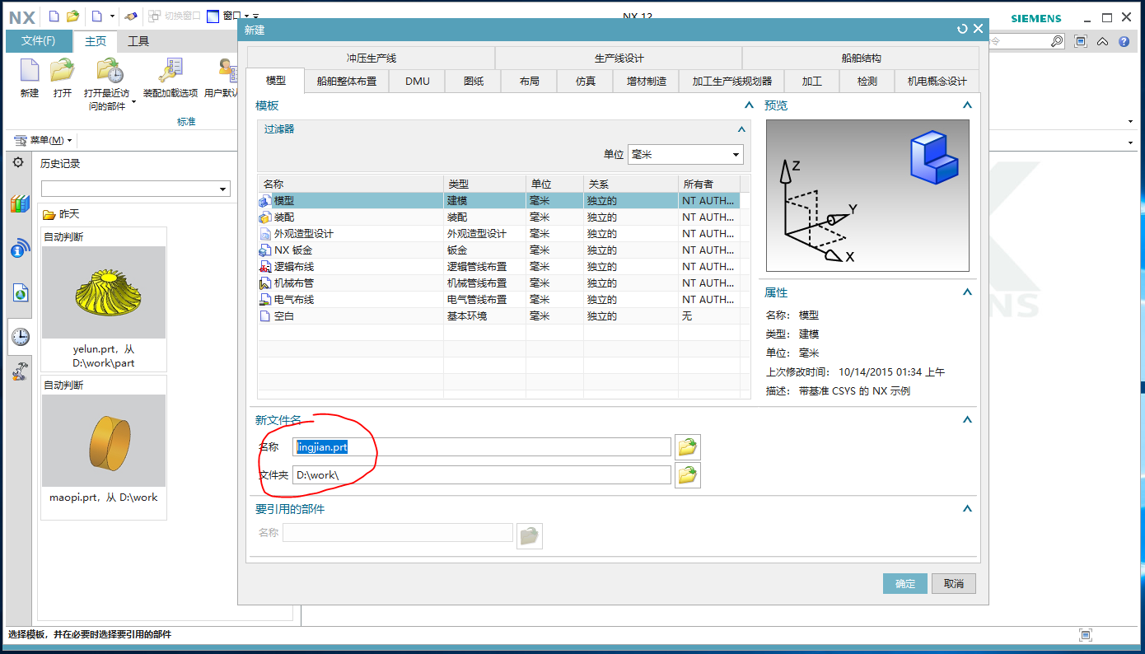This screenshot has height=654, width=1145.
Task: Open help with the blue question mark icon
Action: 1124,41
